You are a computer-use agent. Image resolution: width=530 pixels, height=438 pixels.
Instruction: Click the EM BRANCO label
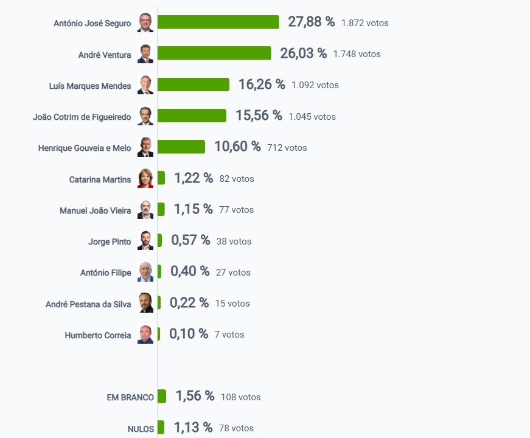tap(130, 397)
